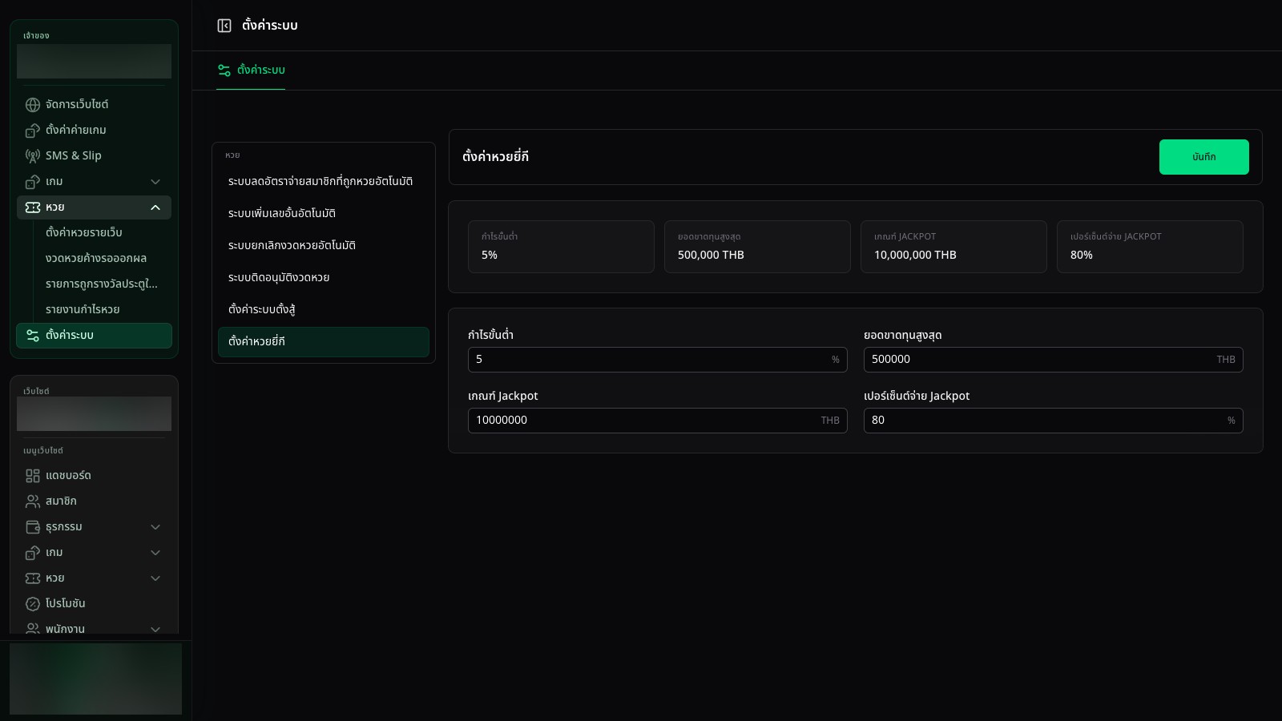
Task: Open ตั้งค่าระบบ tab at top
Action: tap(251, 70)
